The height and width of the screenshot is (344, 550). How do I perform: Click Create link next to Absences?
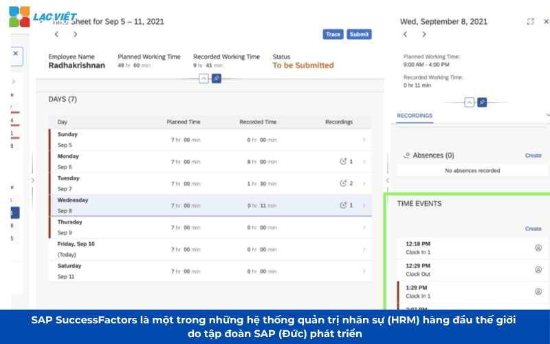coord(533,155)
